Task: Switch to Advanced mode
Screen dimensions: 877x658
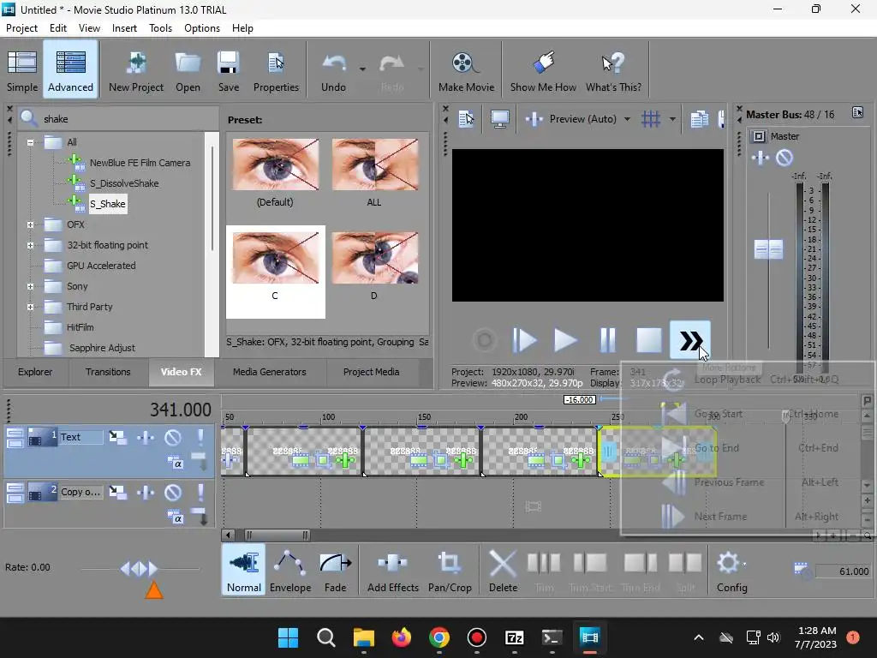Action: point(70,70)
